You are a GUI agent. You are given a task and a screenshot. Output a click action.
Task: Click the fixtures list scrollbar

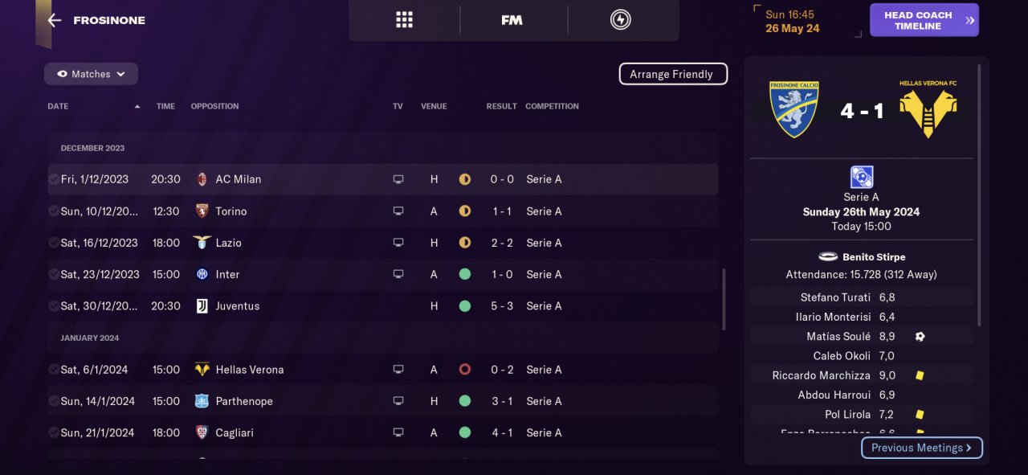click(x=724, y=299)
